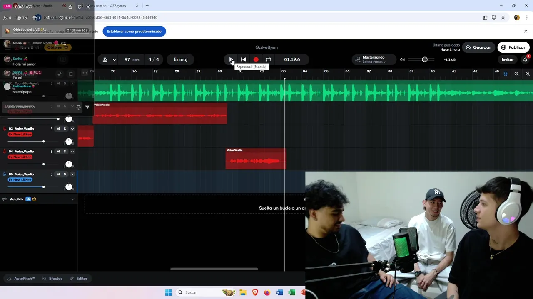The width and height of the screenshot is (533, 299).
Task: Dismiss the default browser notification bar
Action: [x=526, y=31]
